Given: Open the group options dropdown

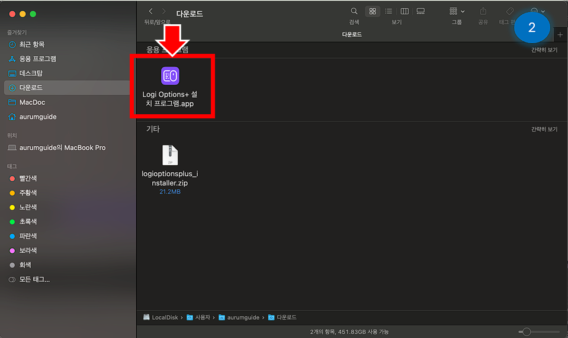Looking at the screenshot, I should click(x=457, y=11).
